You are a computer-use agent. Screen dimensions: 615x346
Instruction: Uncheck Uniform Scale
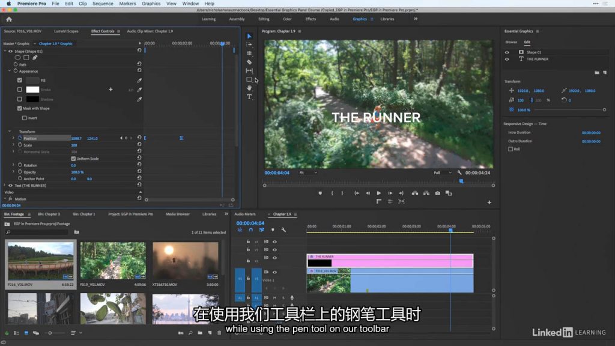point(73,159)
